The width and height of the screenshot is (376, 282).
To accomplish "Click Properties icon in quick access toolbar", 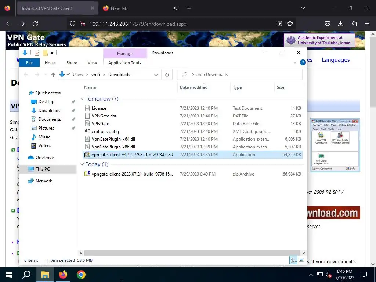I will click(37, 53).
